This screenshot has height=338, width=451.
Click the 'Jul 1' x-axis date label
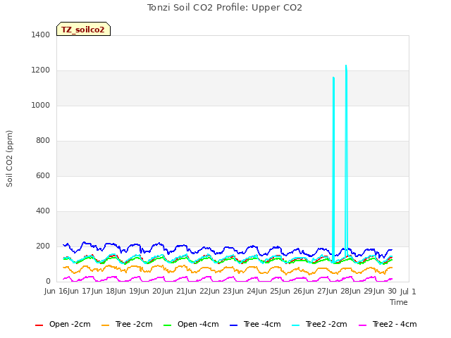coord(408,292)
